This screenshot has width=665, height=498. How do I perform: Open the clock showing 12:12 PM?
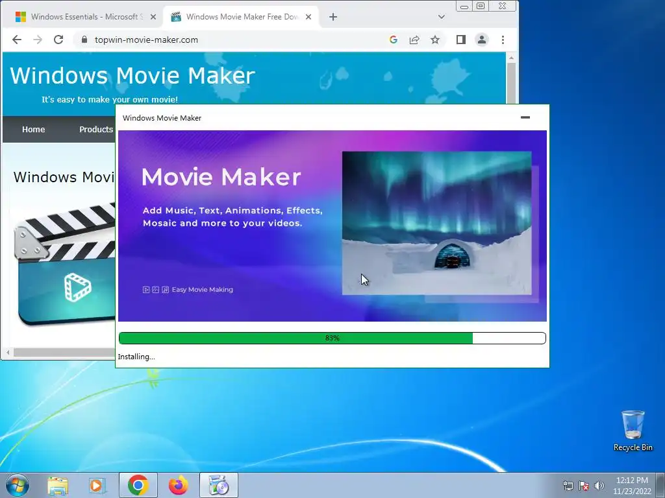[x=632, y=486]
